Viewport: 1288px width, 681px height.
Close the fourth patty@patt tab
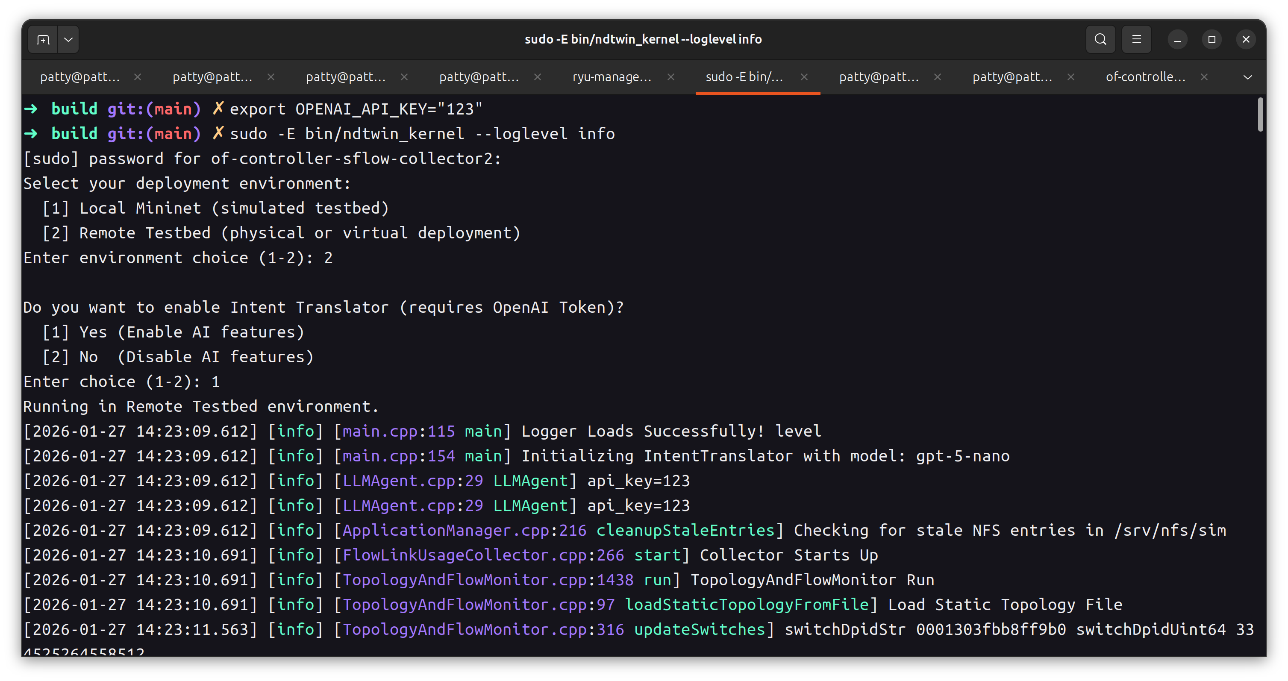tap(538, 77)
